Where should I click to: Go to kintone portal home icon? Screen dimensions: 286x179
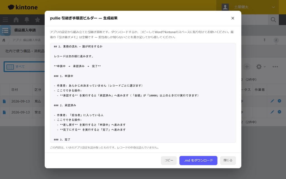16,20
